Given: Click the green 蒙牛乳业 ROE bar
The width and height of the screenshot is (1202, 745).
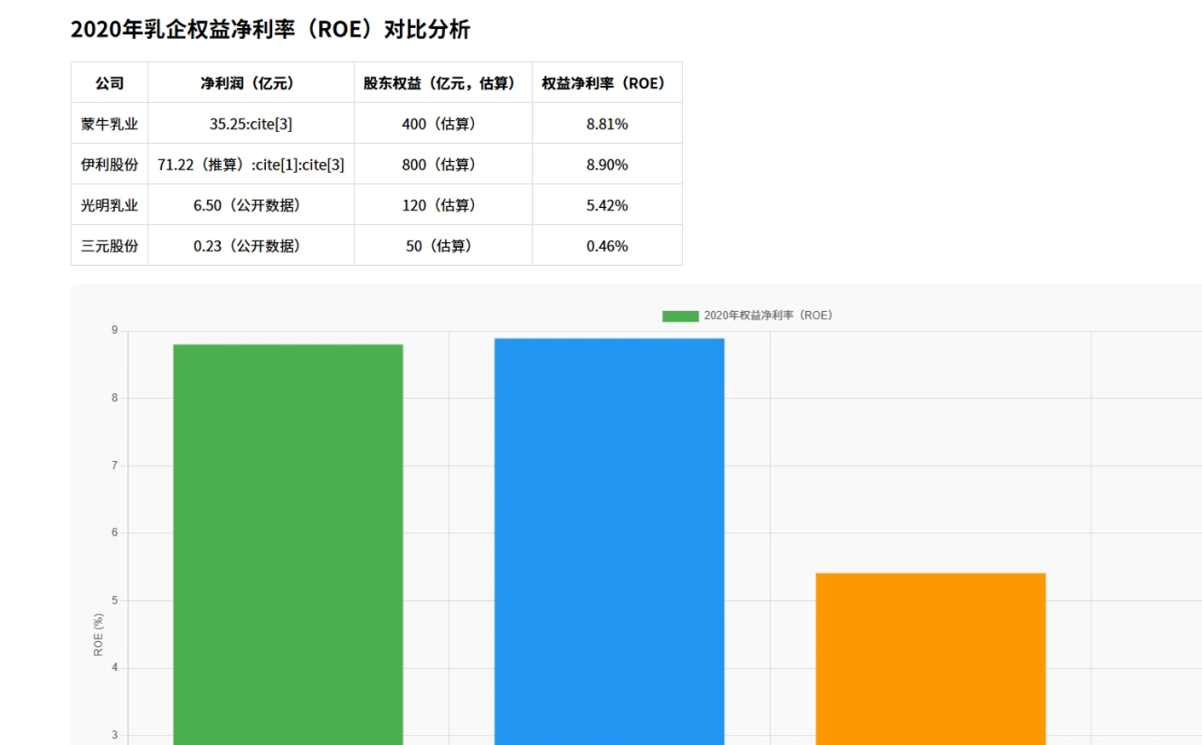Looking at the screenshot, I should 289,544.
